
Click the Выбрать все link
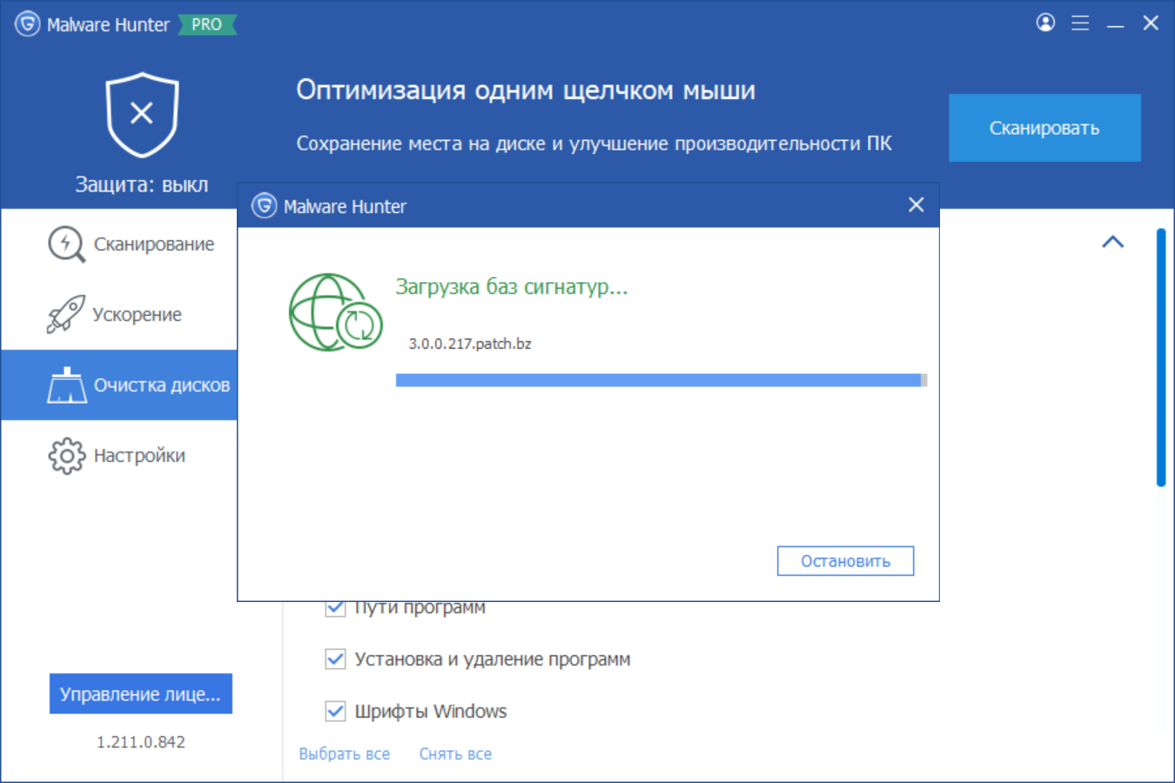344,754
